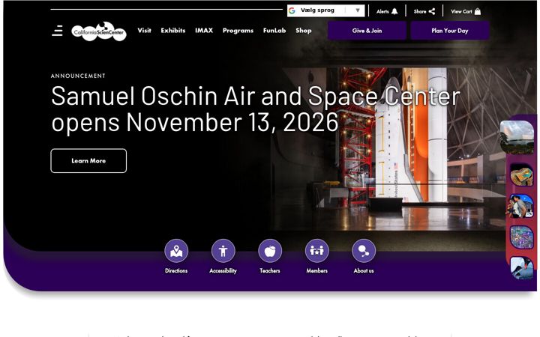This screenshot has width=540, height=337.
Task: Open the Exhibits menu
Action: pos(173,30)
